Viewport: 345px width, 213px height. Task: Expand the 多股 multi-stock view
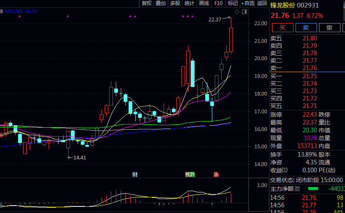tap(175, 3)
